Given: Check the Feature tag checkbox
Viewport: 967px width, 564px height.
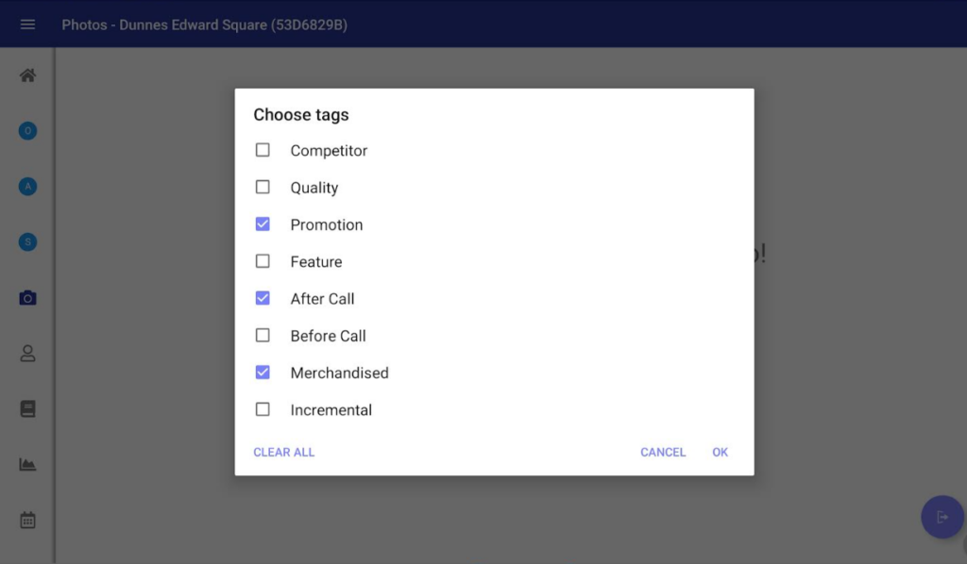Looking at the screenshot, I should click(263, 261).
